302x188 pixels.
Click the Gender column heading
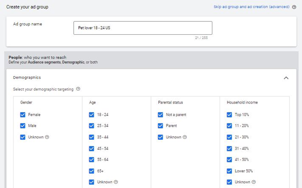pos(26,102)
